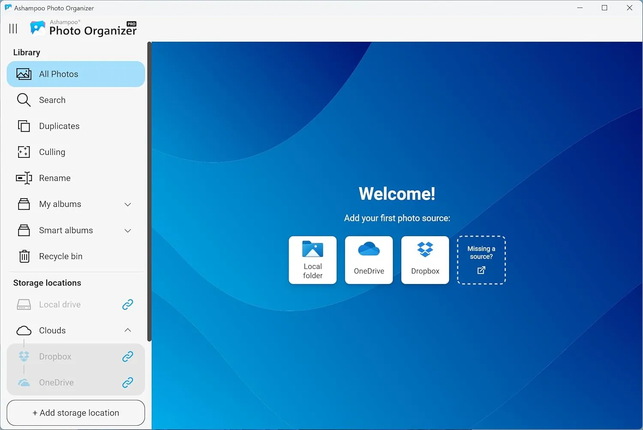Open the Search tool
This screenshot has width=643, height=430.
[x=24, y=100]
